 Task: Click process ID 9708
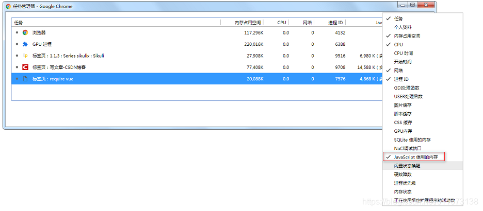pyautogui.click(x=340, y=67)
